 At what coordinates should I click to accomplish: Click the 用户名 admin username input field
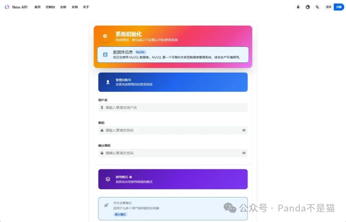[x=173, y=107]
